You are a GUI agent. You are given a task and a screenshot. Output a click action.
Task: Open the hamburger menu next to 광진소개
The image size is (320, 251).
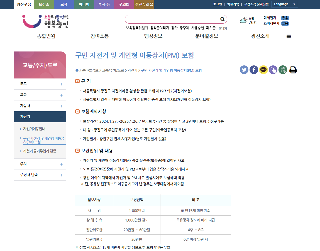coord(289,36)
